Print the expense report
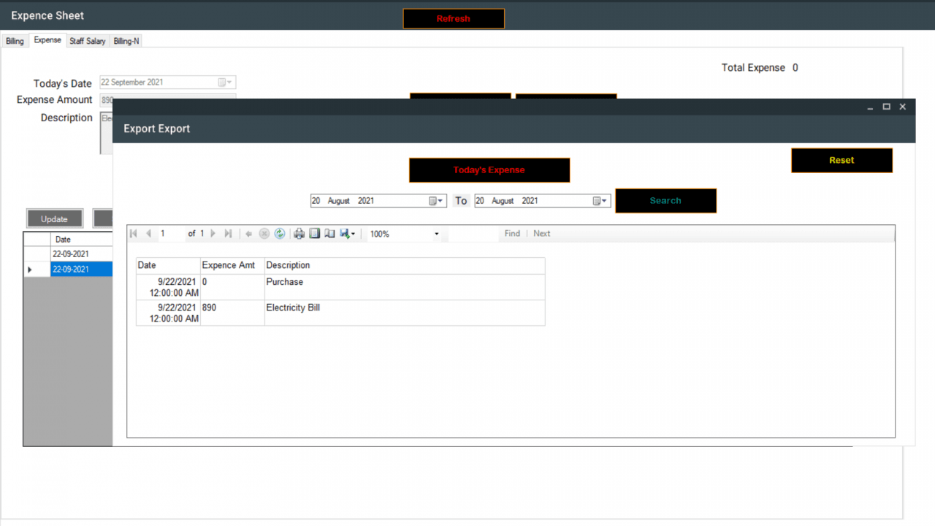The width and height of the screenshot is (935, 526). coord(299,234)
